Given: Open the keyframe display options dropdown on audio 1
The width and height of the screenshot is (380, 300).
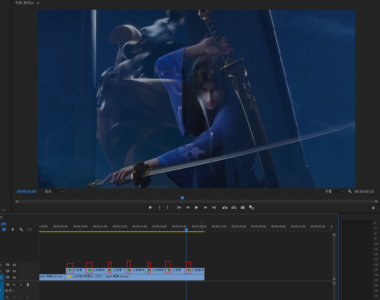Looking at the screenshot, I should pos(7,297).
